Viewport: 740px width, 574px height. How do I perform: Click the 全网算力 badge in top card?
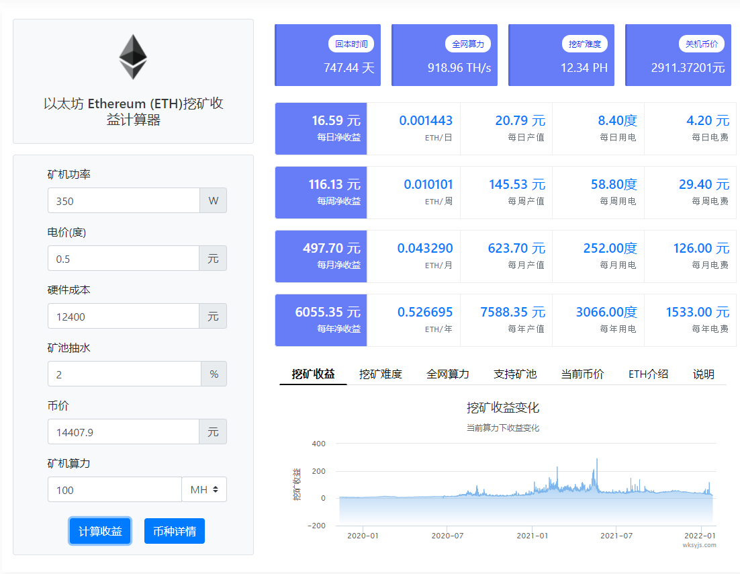(467, 44)
